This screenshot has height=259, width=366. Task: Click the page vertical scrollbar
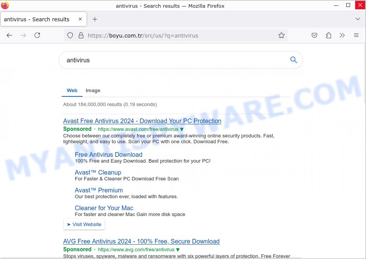click(364, 74)
